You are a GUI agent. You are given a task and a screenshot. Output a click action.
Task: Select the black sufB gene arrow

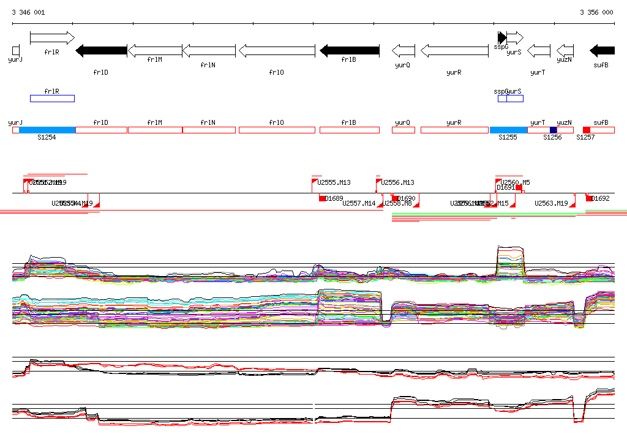pyautogui.click(x=603, y=51)
